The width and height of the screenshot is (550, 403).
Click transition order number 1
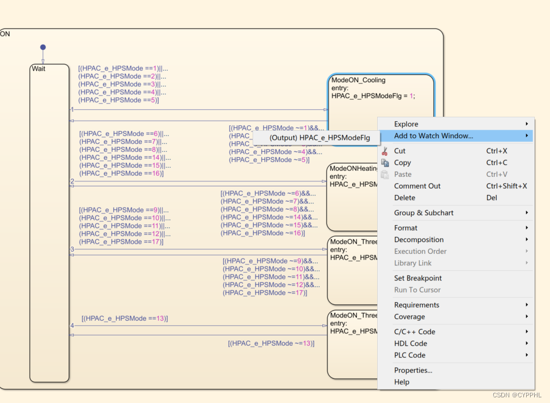73,109
